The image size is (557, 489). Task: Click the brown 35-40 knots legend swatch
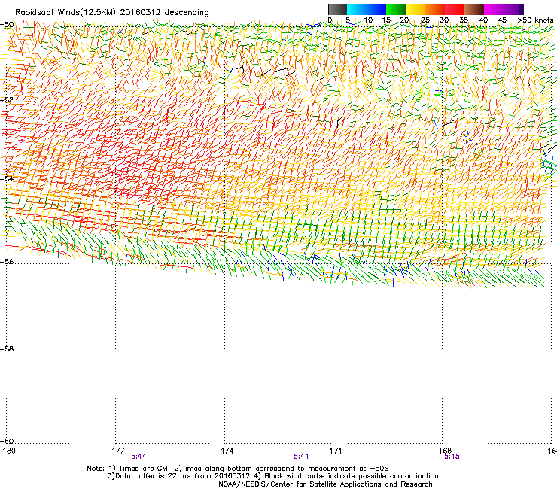(x=474, y=9)
